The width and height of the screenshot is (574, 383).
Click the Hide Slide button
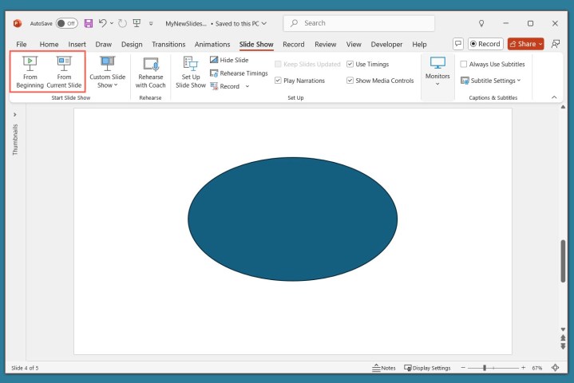(x=228, y=60)
